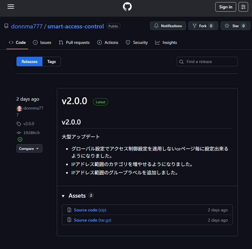Fork this repository
This screenshot has height=249, width=252.
tap(203, 26)
